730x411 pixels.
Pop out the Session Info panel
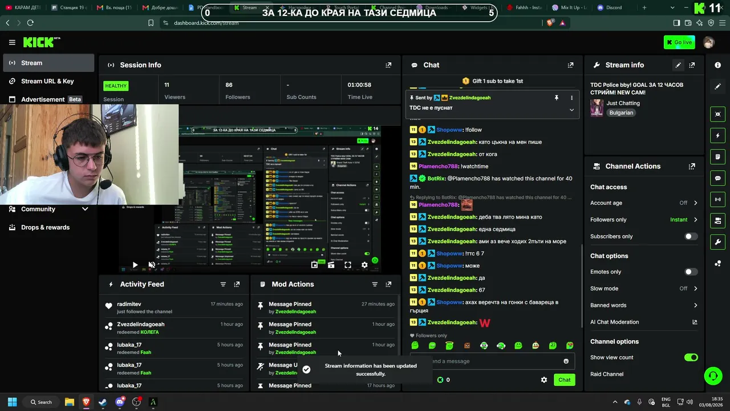(388, 65)
